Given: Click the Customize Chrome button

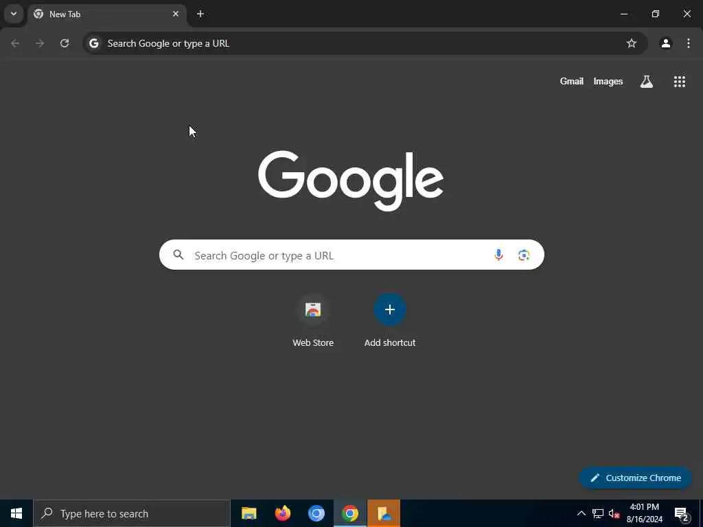Looking at the screenshot, I should pyautogui.click(x=636, y=478).
